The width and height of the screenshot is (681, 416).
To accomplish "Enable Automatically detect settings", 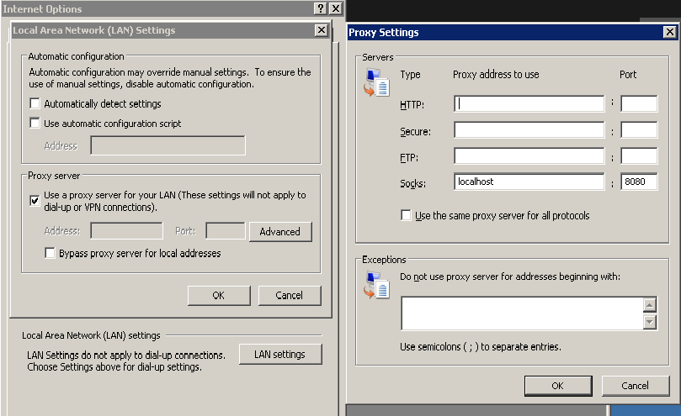I will [x=35, y=103].
